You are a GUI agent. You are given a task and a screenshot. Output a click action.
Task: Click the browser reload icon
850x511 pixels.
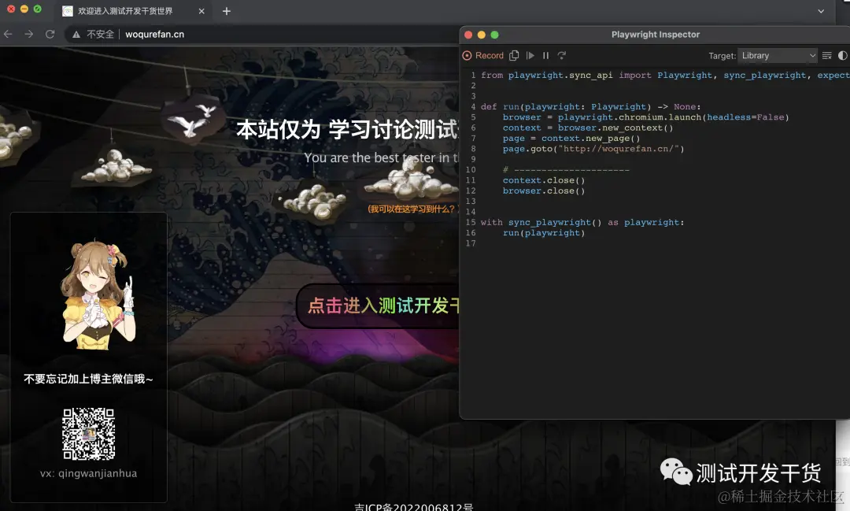(x=50, y=34)
